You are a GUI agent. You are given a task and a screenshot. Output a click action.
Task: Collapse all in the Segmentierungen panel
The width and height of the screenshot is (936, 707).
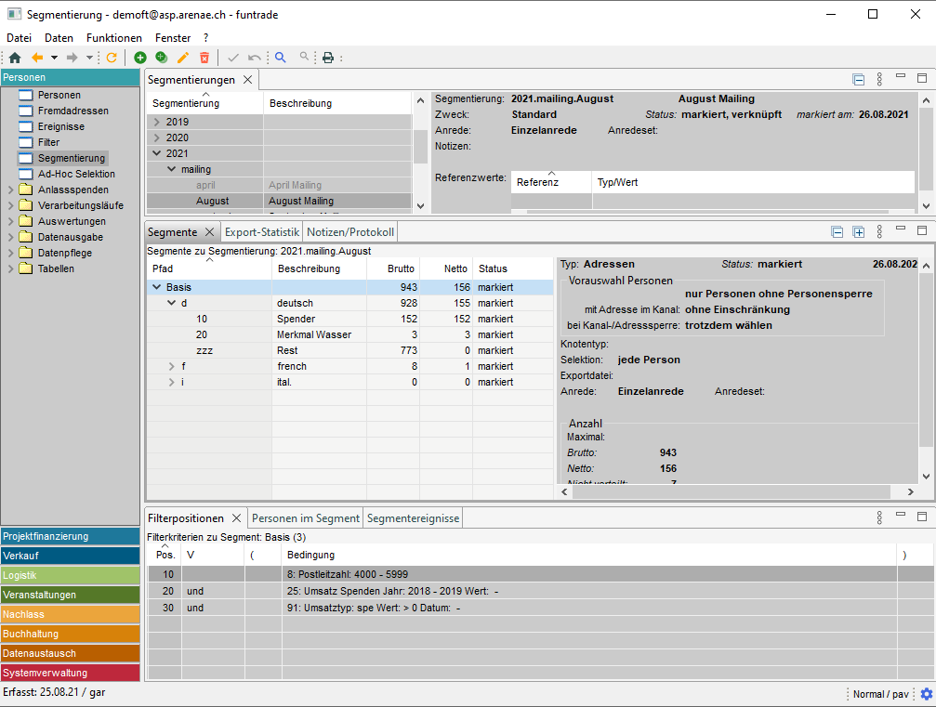pos(859,80)
